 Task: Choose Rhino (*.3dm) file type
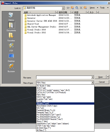(65, 121)
